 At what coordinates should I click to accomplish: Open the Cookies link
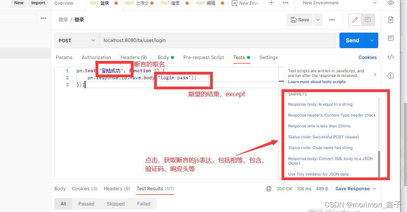pyautogui.click(x=367, y=57)
